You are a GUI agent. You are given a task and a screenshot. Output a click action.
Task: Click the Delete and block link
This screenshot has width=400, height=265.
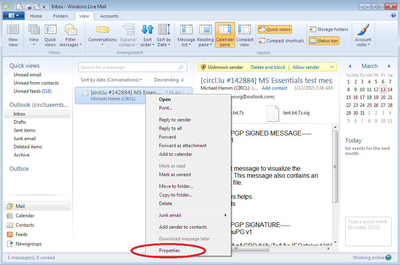tap(268, 67)
